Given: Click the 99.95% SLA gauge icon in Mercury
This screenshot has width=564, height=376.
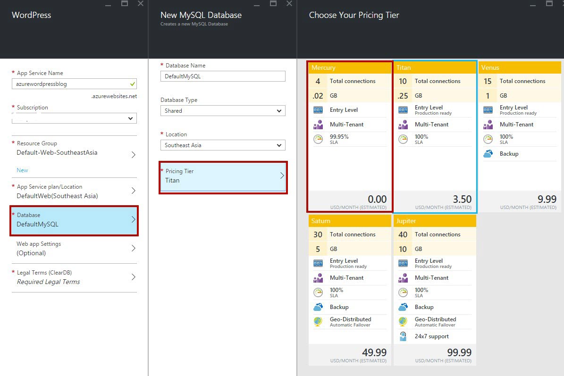Looking at the screenshot, I should click(318, 139).
